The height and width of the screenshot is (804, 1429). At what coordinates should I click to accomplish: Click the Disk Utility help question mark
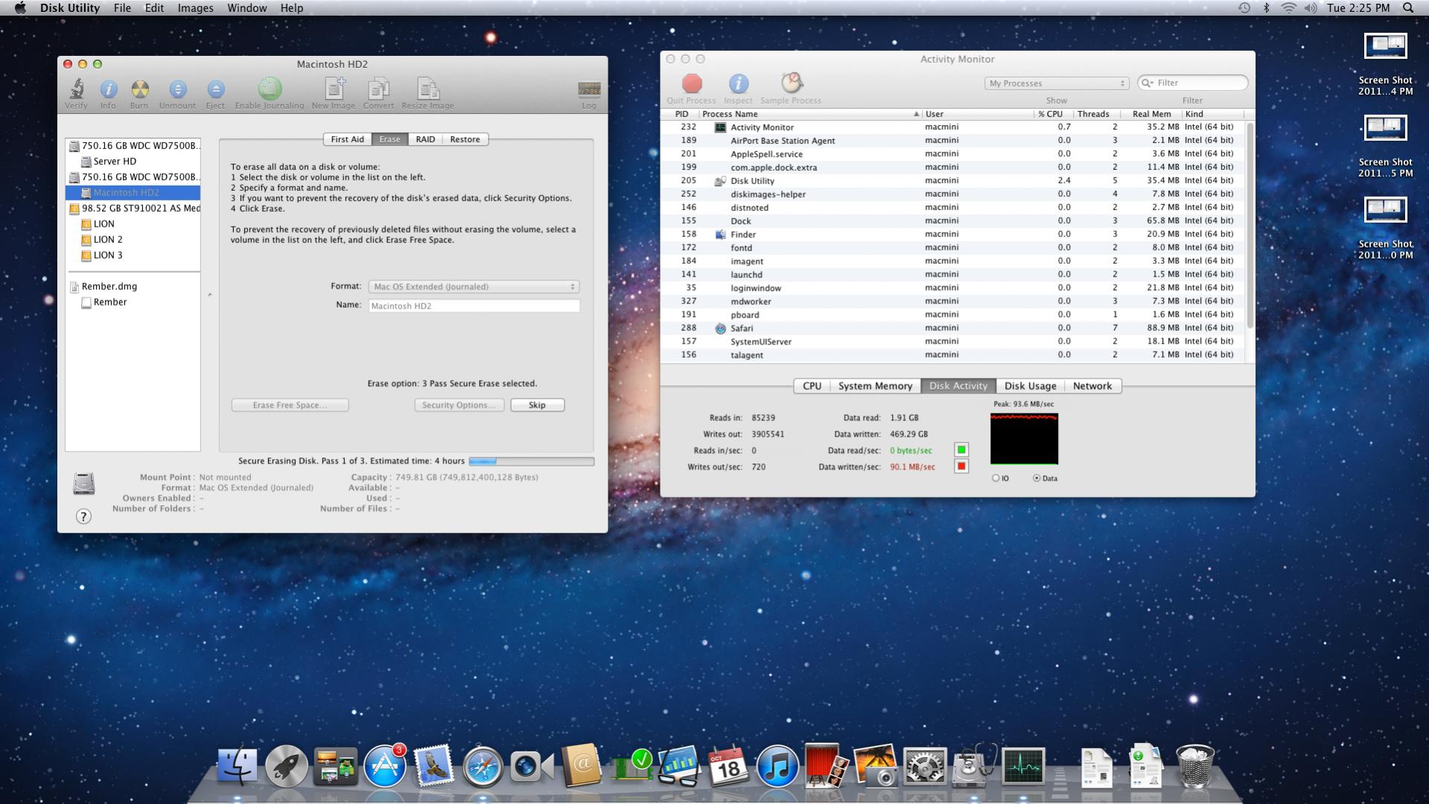[83, 516]
